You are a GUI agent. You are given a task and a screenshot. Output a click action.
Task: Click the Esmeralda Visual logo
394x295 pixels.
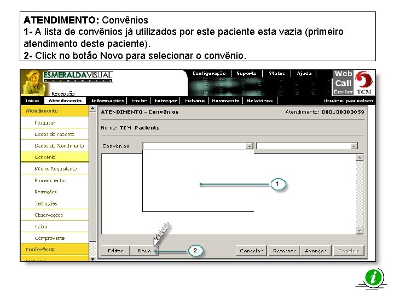click(78, 77)
